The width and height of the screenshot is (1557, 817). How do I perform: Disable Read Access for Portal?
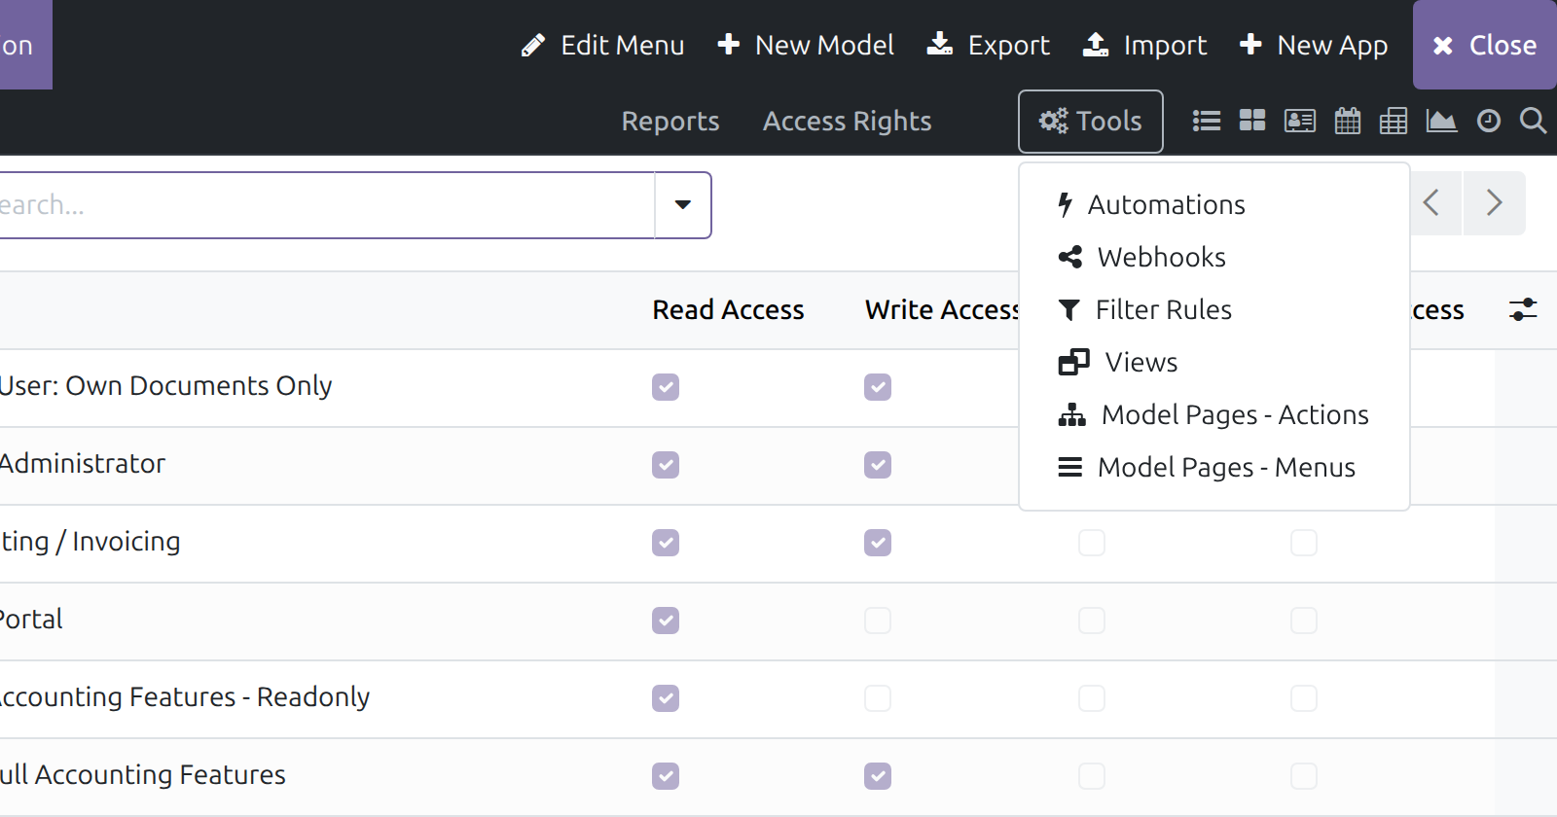coord(666,621)
